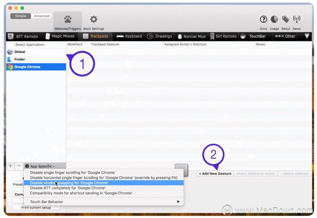
Task: Click the TouchBar circle icon
Action: tap(243, 36)
